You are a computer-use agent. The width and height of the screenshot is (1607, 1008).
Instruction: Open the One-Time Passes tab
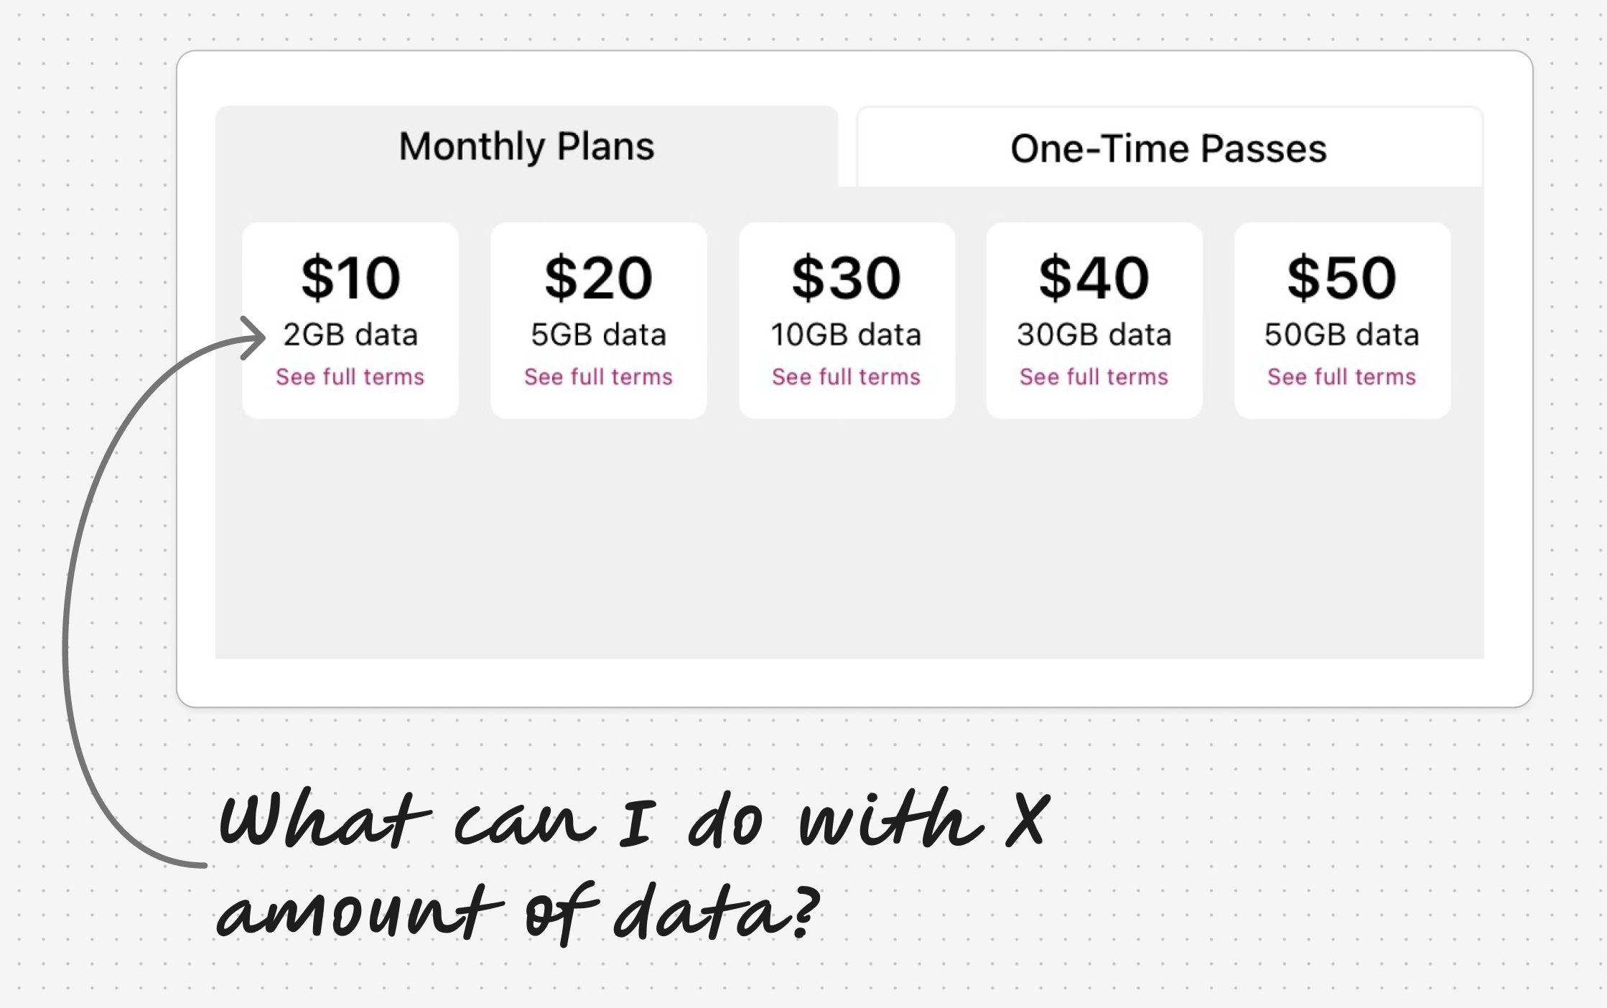(x=1168, y=149)
